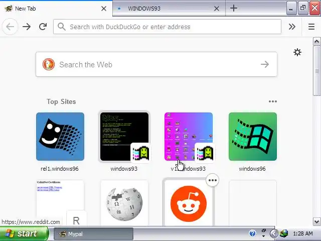The image size is (321, 241).
Task: Open the hamburger application menu
Action: click(x=311, y=27)
